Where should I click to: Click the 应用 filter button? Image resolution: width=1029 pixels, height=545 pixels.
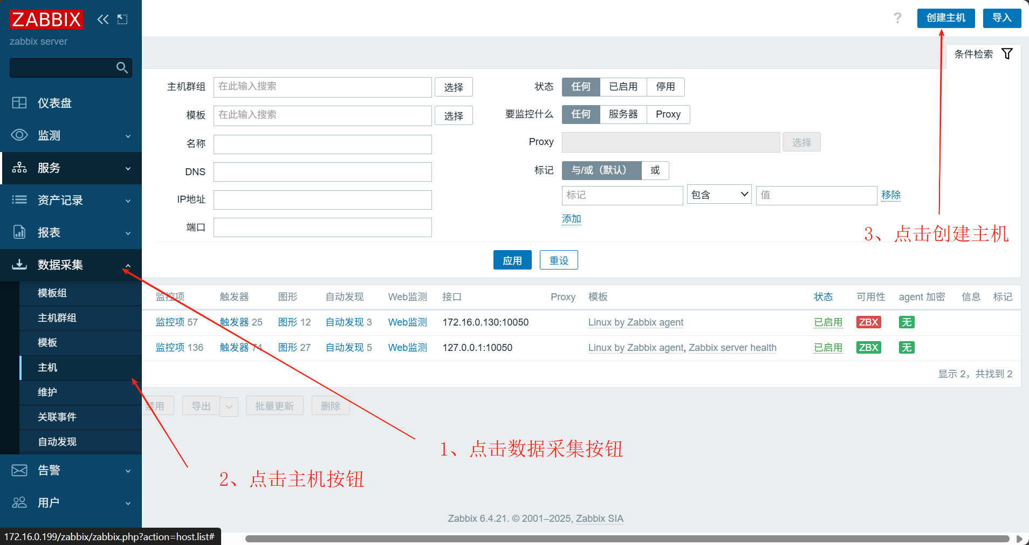click(x=512, y=260)
